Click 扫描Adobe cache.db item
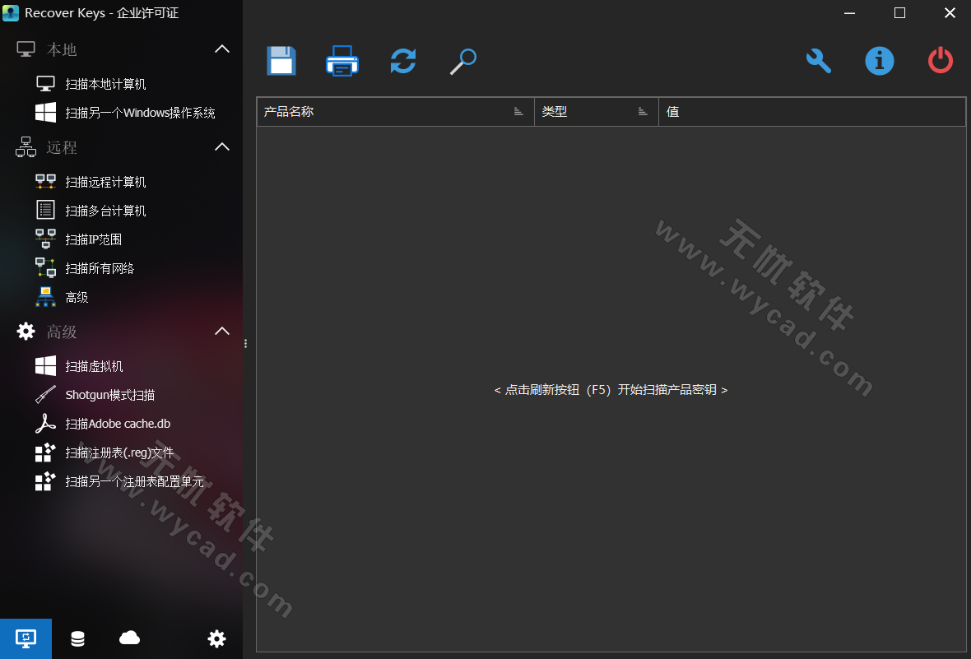 pos(118,424)
